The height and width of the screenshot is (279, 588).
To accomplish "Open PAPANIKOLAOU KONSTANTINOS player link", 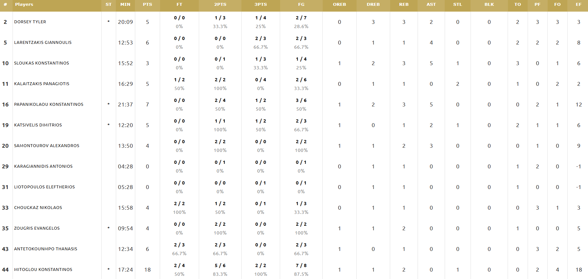I will tap(49, 105).
